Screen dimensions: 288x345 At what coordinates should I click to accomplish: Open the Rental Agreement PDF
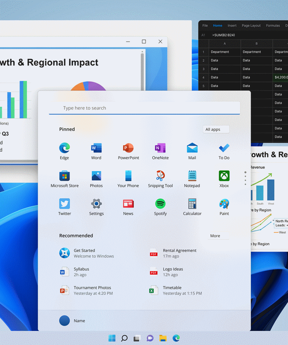point(173,253)
